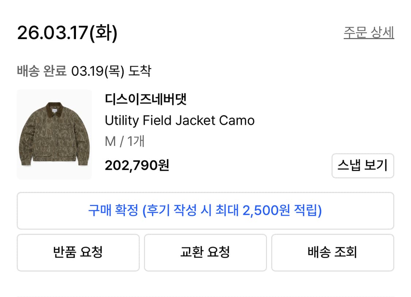Track delivery using the bottom-right button
The width and height of the screenshot is (411, 297).
pyautogui.click(x=332, y=252)
